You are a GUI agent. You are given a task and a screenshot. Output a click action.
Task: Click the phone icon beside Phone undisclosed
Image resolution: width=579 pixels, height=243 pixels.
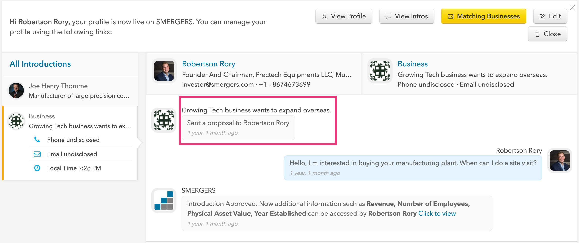click(37, 140)
